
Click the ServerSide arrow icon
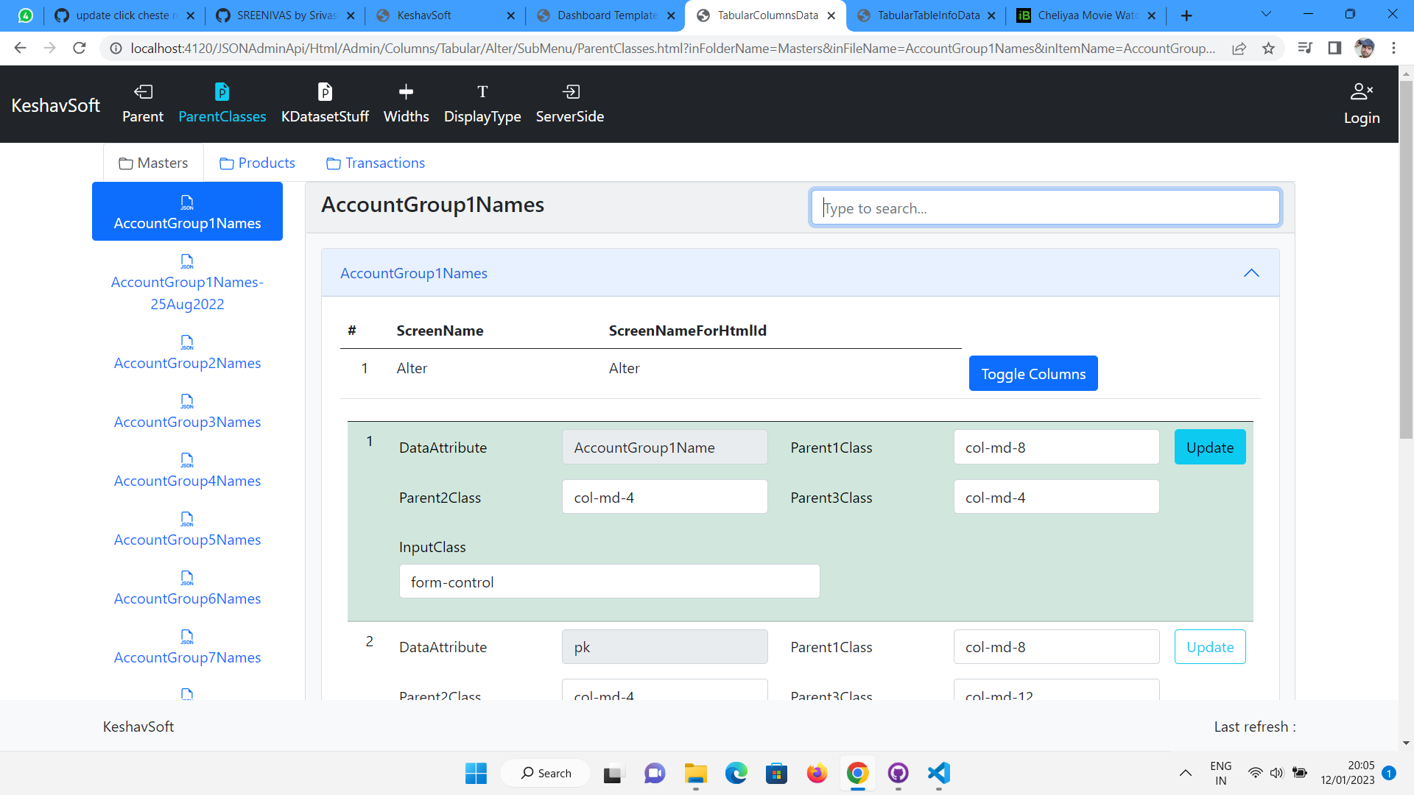[570, 91]
